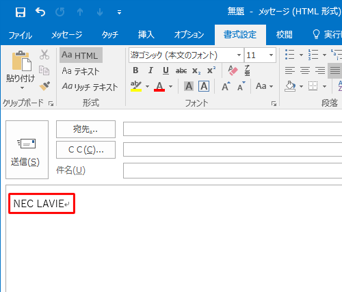Viewport: 342px width, 292px height.
Task: Switch to the タッチ tab
Action: [x=110, y=35]
